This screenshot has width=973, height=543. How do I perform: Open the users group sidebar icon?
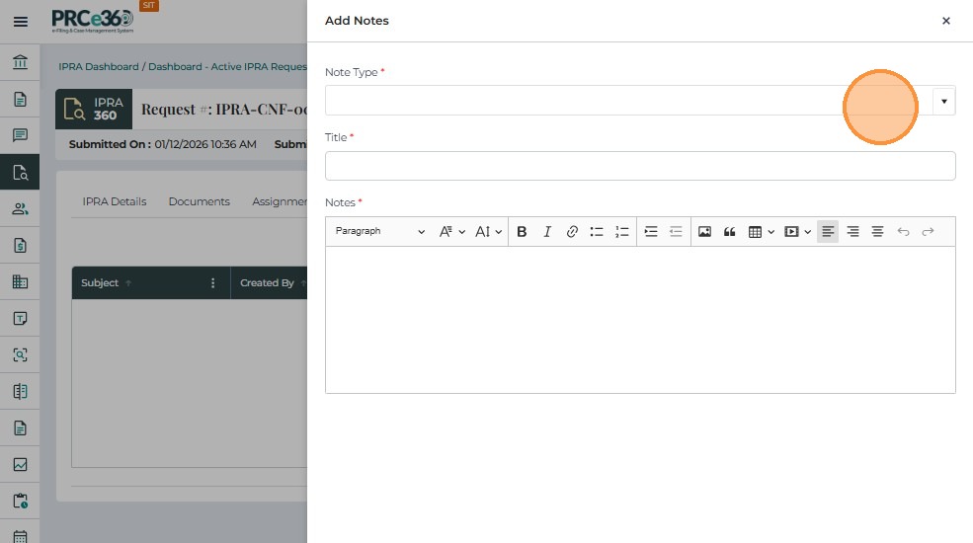click(20, 208)
